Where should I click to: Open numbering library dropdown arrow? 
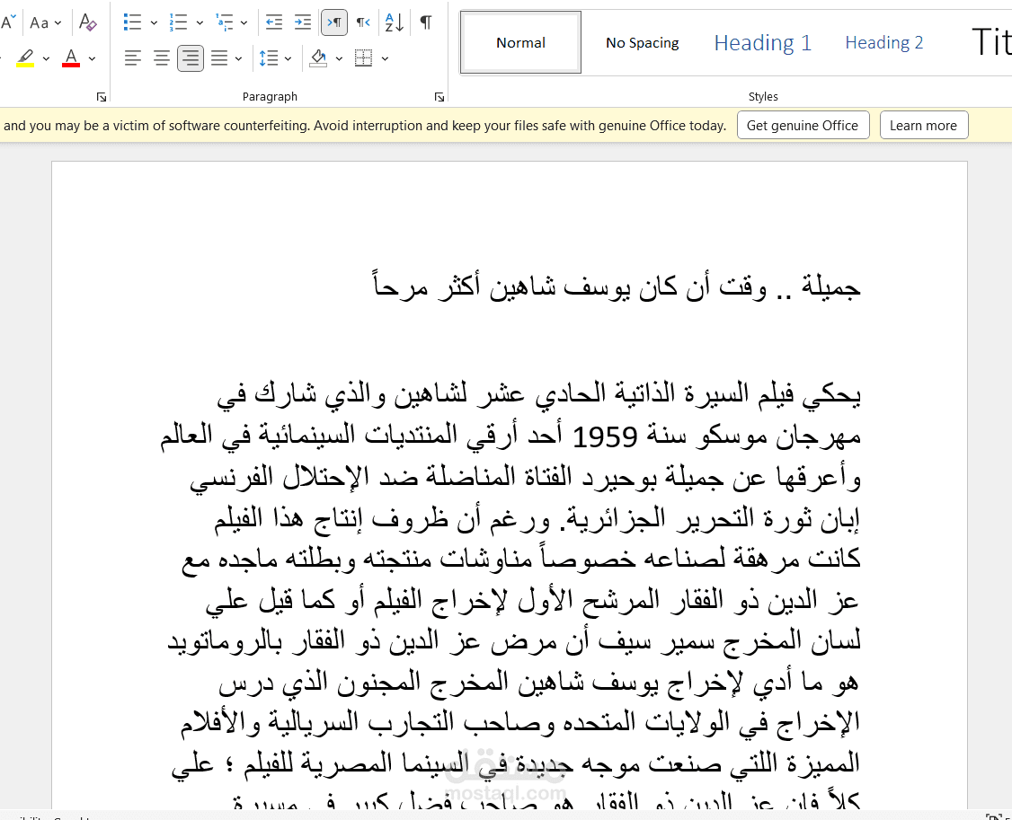[x=200, y=23]
